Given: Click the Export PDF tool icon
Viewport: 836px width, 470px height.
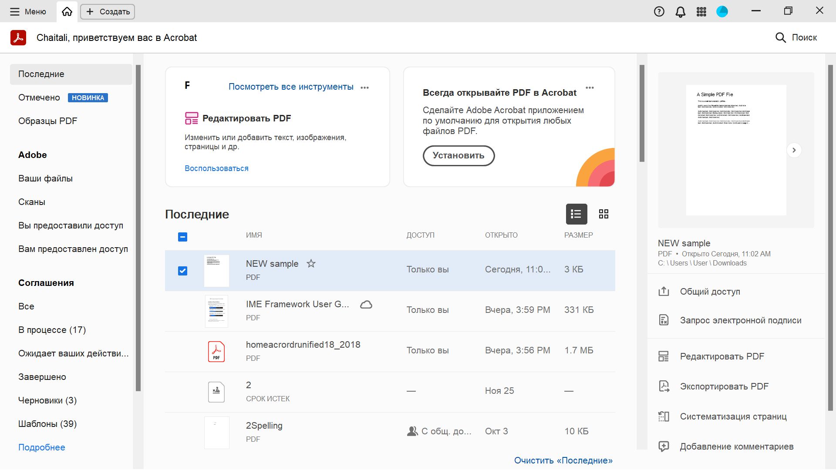Looking at the screenshot, I should pyautogui.click(x=664, y=386).
